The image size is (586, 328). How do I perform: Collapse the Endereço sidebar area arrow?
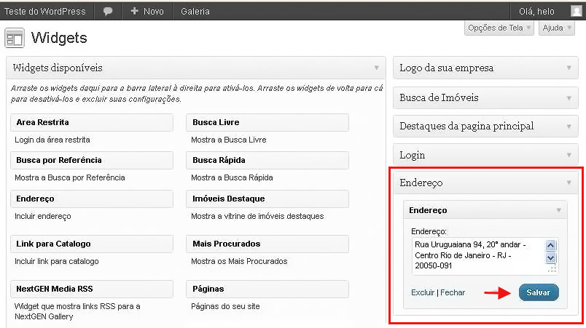pos(569,183)
